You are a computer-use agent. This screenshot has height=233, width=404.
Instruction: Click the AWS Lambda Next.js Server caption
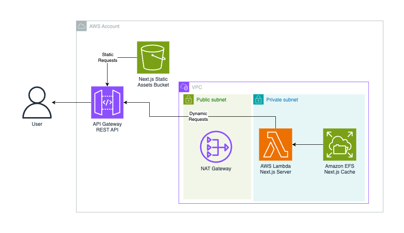coord(275,169)
